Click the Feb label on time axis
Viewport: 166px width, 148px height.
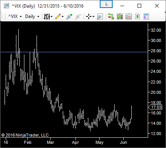(x=27, y=142)
